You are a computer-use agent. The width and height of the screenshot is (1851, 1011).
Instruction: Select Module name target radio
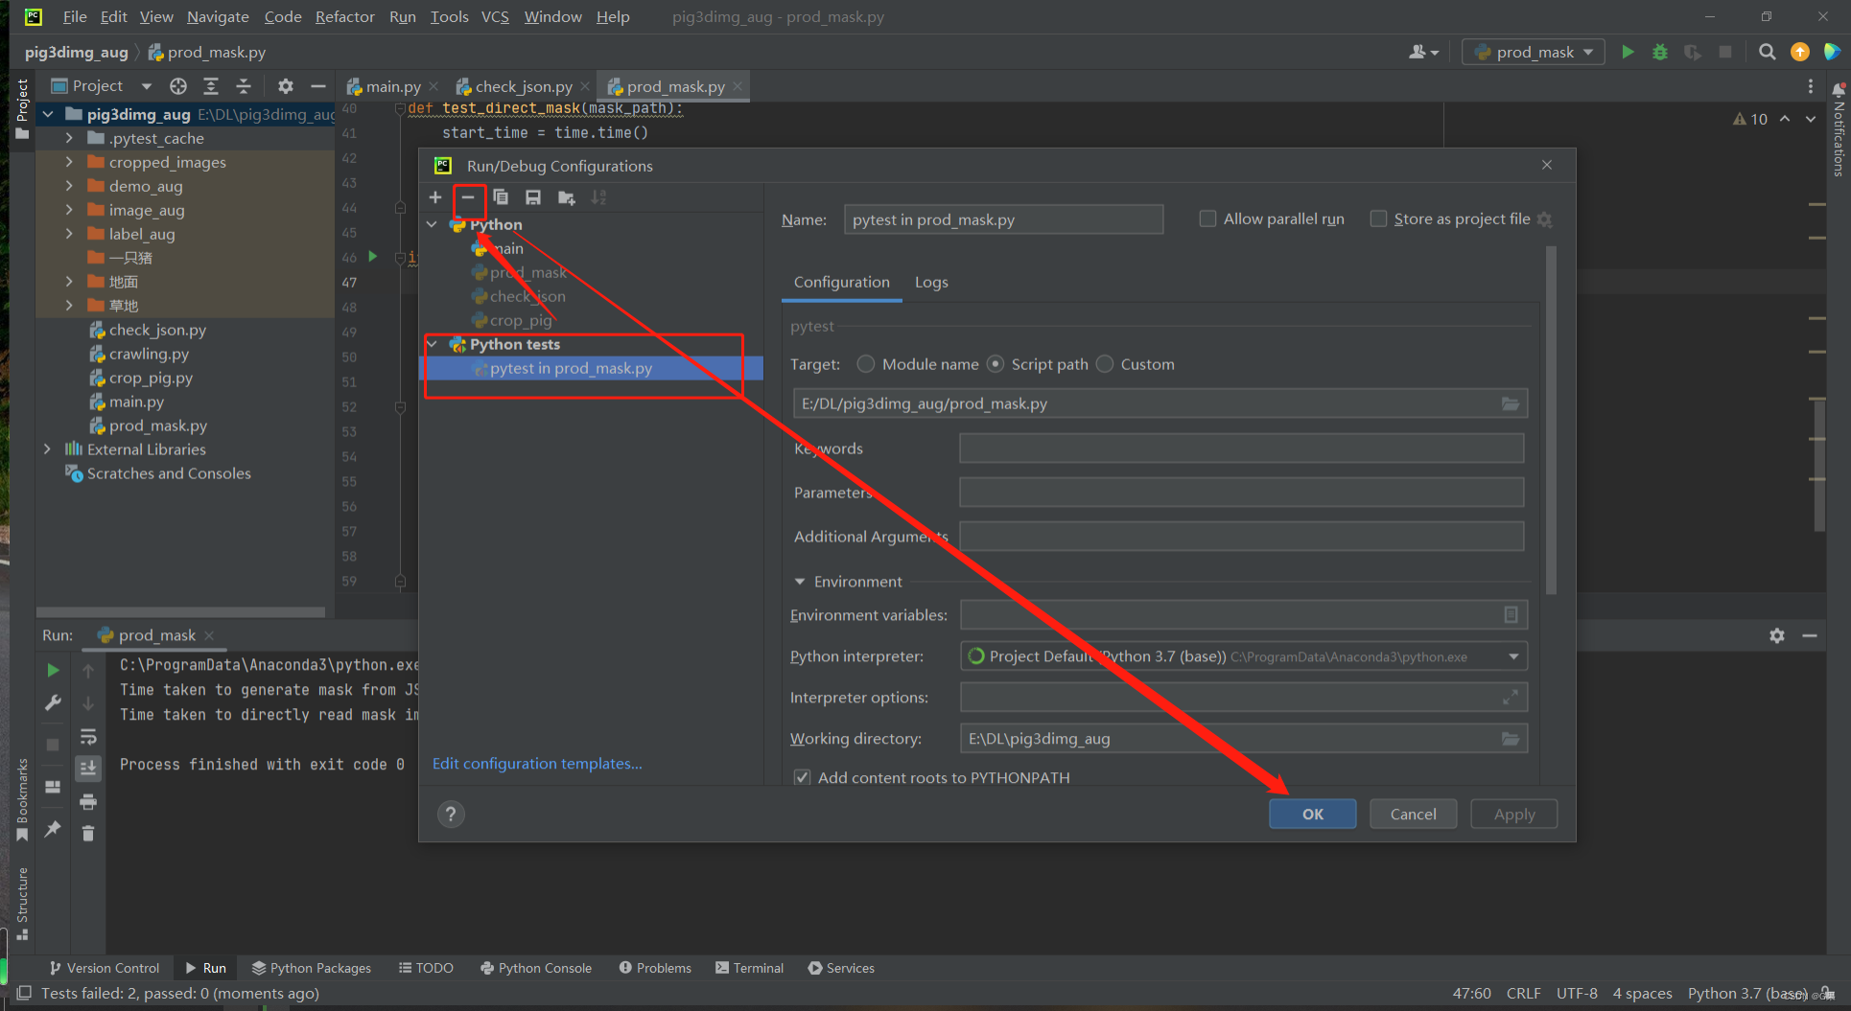pos(866,364)
